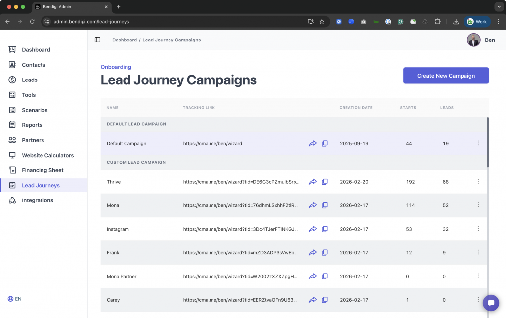Expand the EN language selector

(x=15, y=299)
